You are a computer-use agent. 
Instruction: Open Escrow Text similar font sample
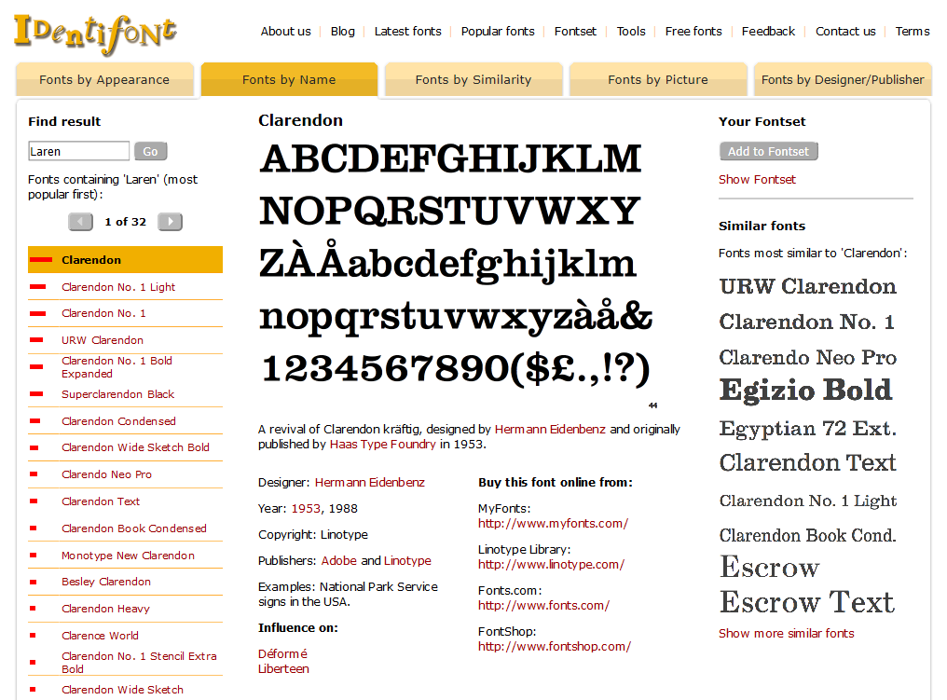point(807,602)
